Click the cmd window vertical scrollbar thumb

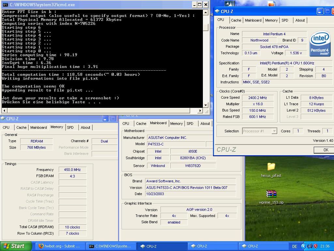[x=205, y=27]
